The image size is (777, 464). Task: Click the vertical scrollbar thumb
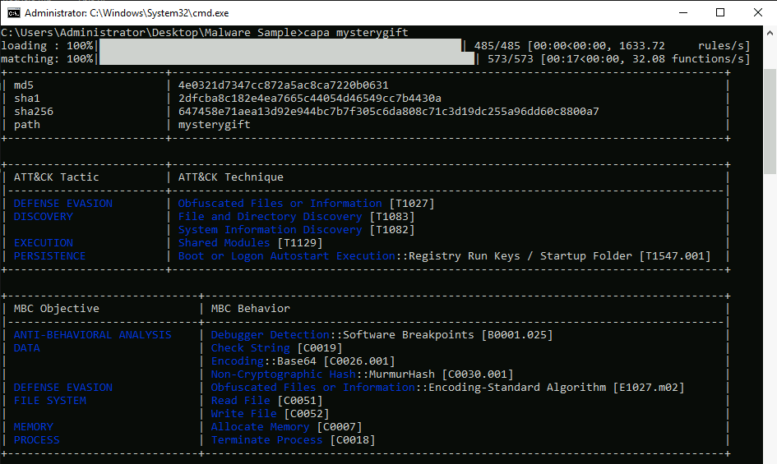click(770, 122)
